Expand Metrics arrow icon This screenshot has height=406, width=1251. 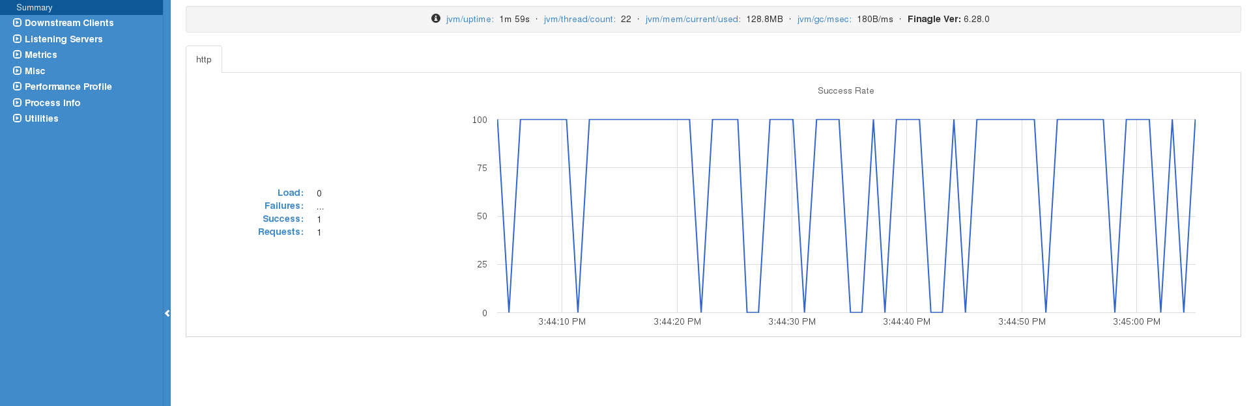[18, 55]
